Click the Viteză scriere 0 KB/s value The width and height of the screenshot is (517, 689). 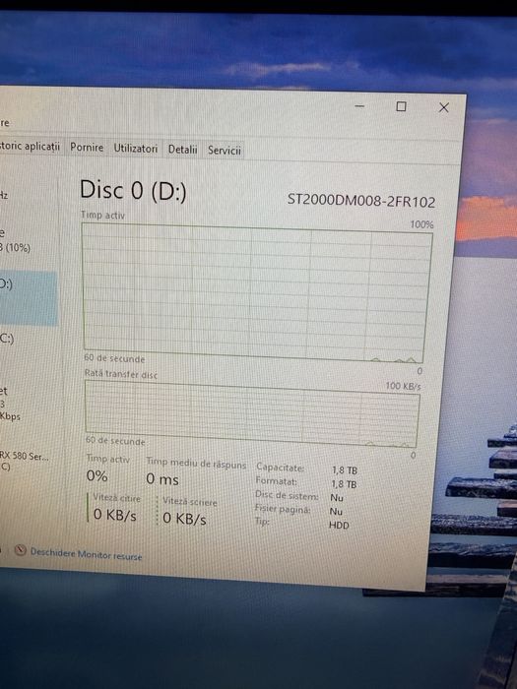pyautogui.click(x=184, y=519)
